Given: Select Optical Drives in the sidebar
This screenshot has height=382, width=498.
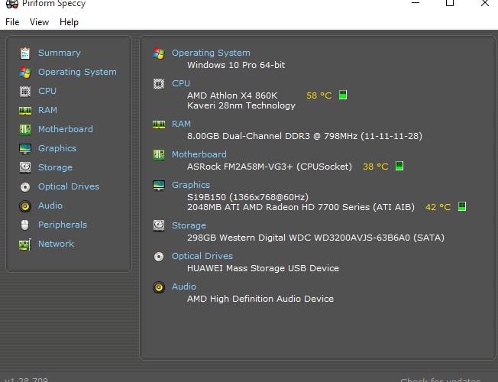Looking at the screenshot, I should coord(69,186).
